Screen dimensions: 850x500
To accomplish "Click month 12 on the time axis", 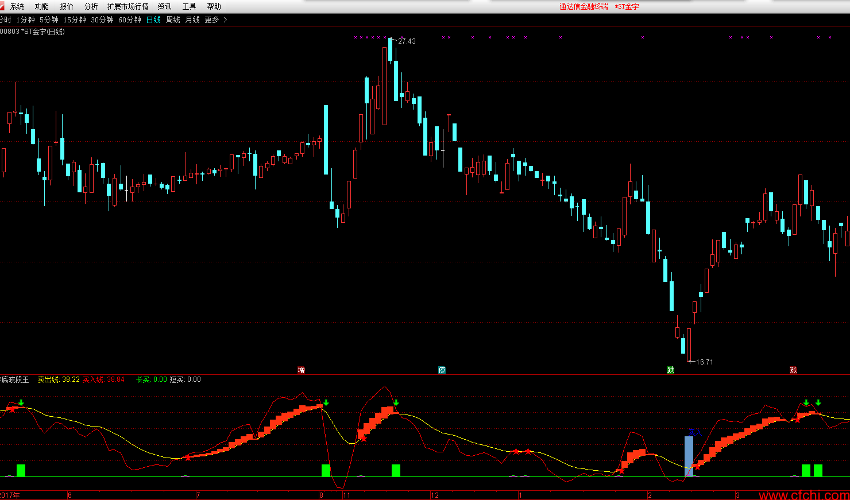I will pyautogui.click(x=435, y=495).
